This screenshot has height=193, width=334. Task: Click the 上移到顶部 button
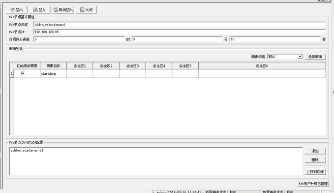coord(315,172)
